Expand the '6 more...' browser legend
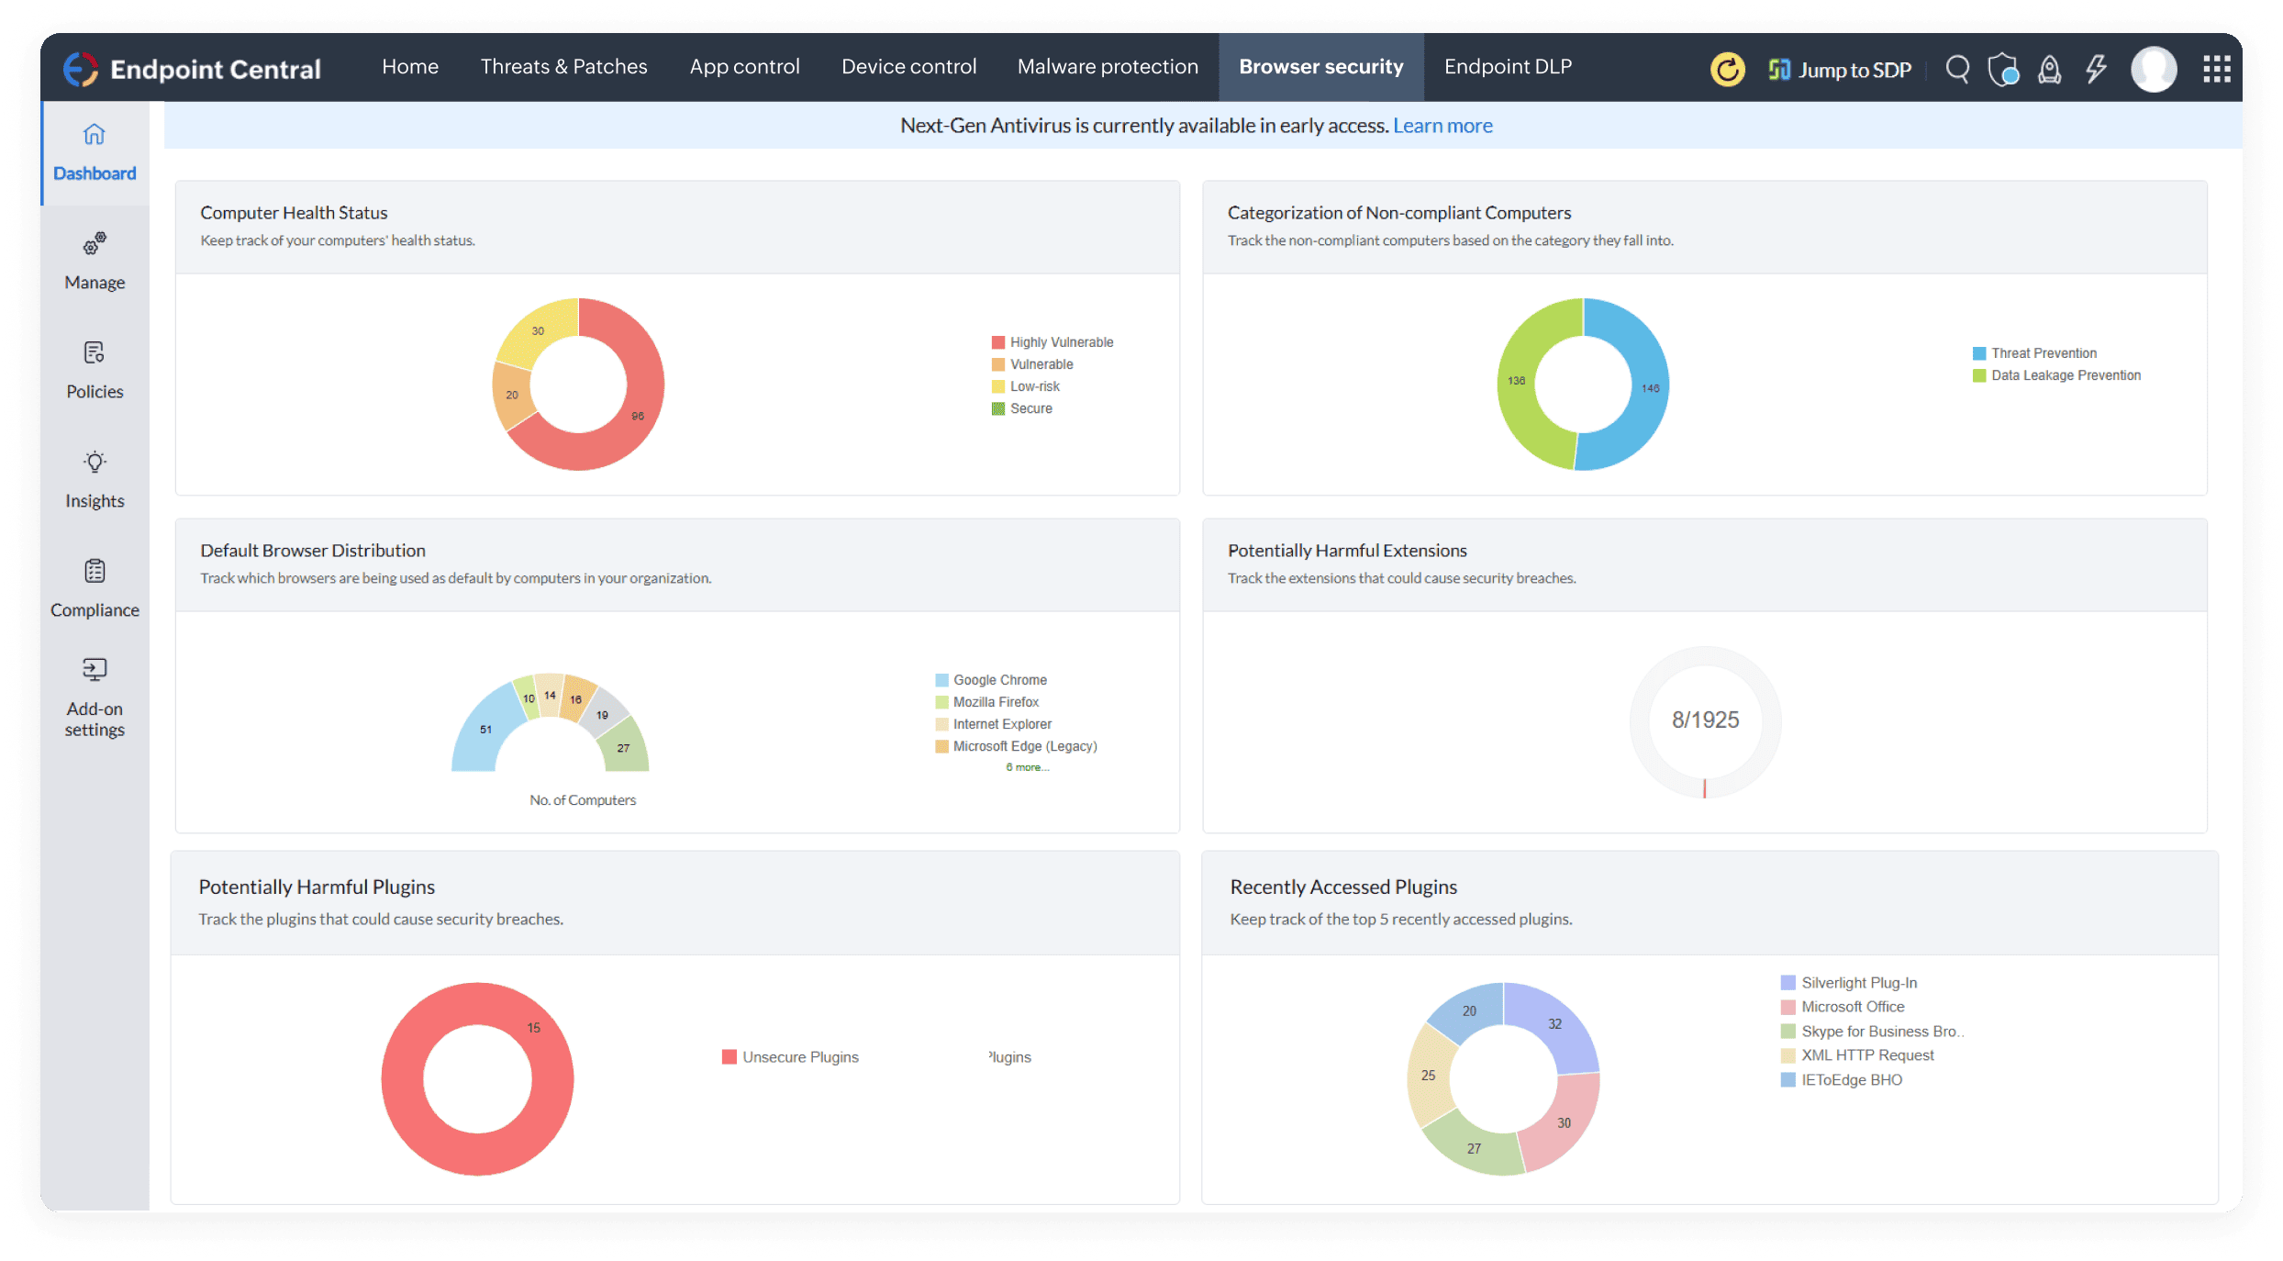Image resolution: width=2283 pixels, height=1261 pixels. coord(1026,767)
